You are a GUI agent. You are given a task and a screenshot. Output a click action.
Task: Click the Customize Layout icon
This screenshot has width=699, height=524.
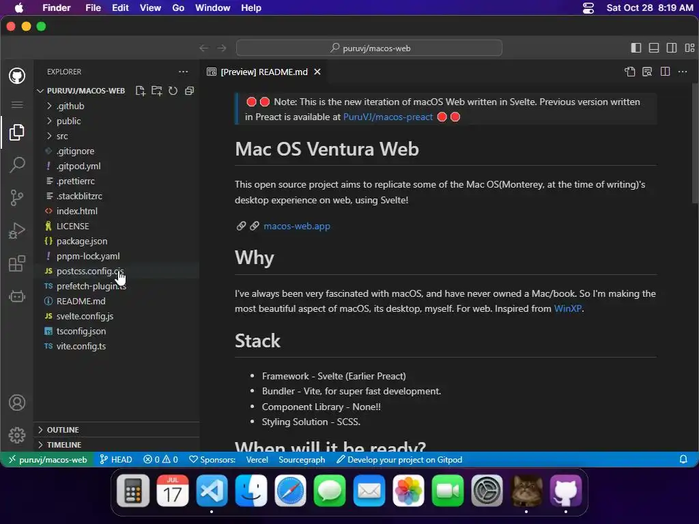(689, 48)
